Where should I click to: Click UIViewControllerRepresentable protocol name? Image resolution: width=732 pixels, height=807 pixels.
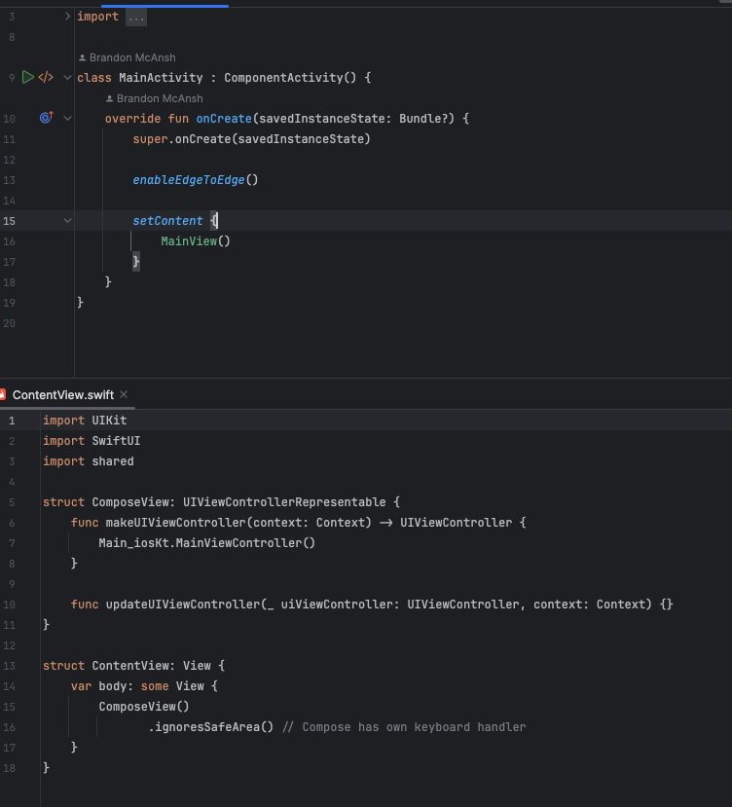(284, 502)
